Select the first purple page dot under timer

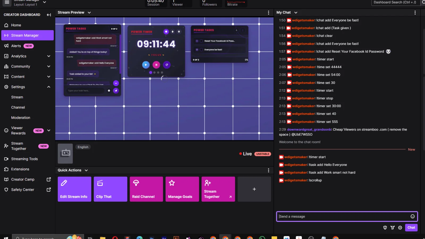[x=151, y=72]
